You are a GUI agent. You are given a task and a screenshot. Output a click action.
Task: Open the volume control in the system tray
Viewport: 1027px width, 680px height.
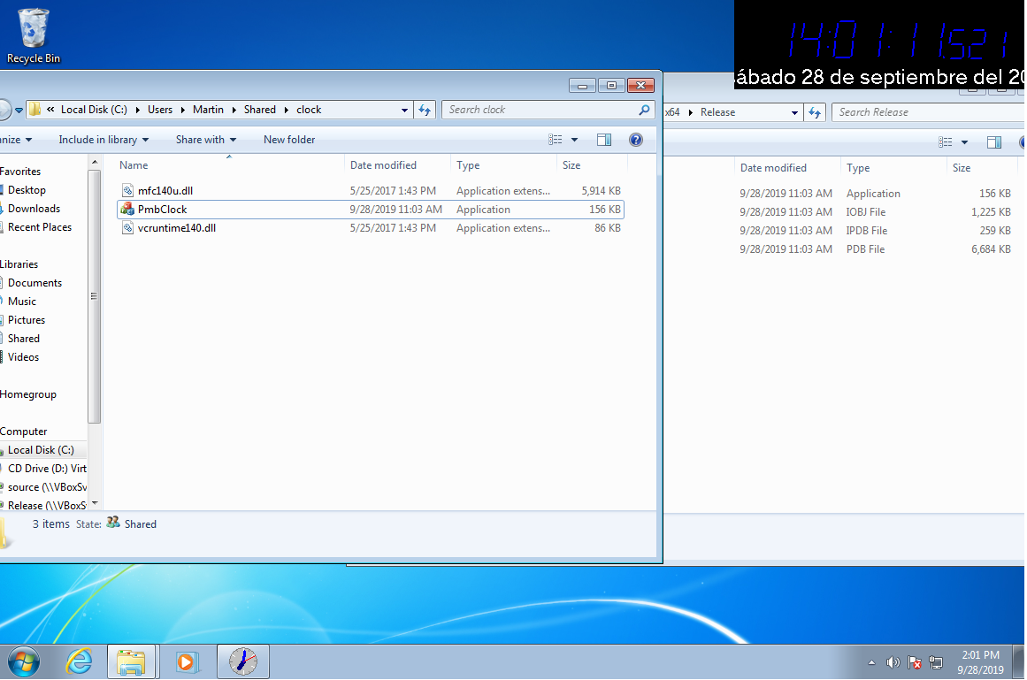point(893,661)
